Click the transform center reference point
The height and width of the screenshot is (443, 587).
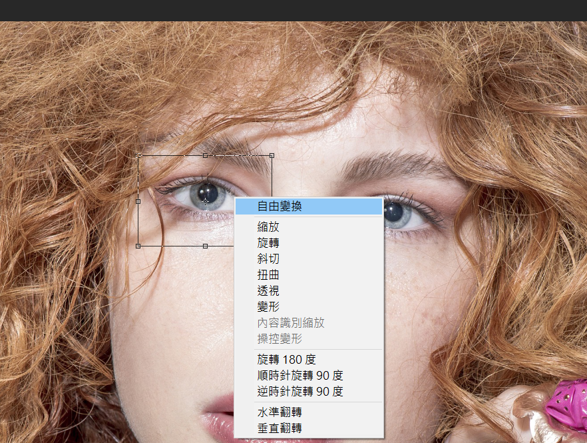(205, 201)
